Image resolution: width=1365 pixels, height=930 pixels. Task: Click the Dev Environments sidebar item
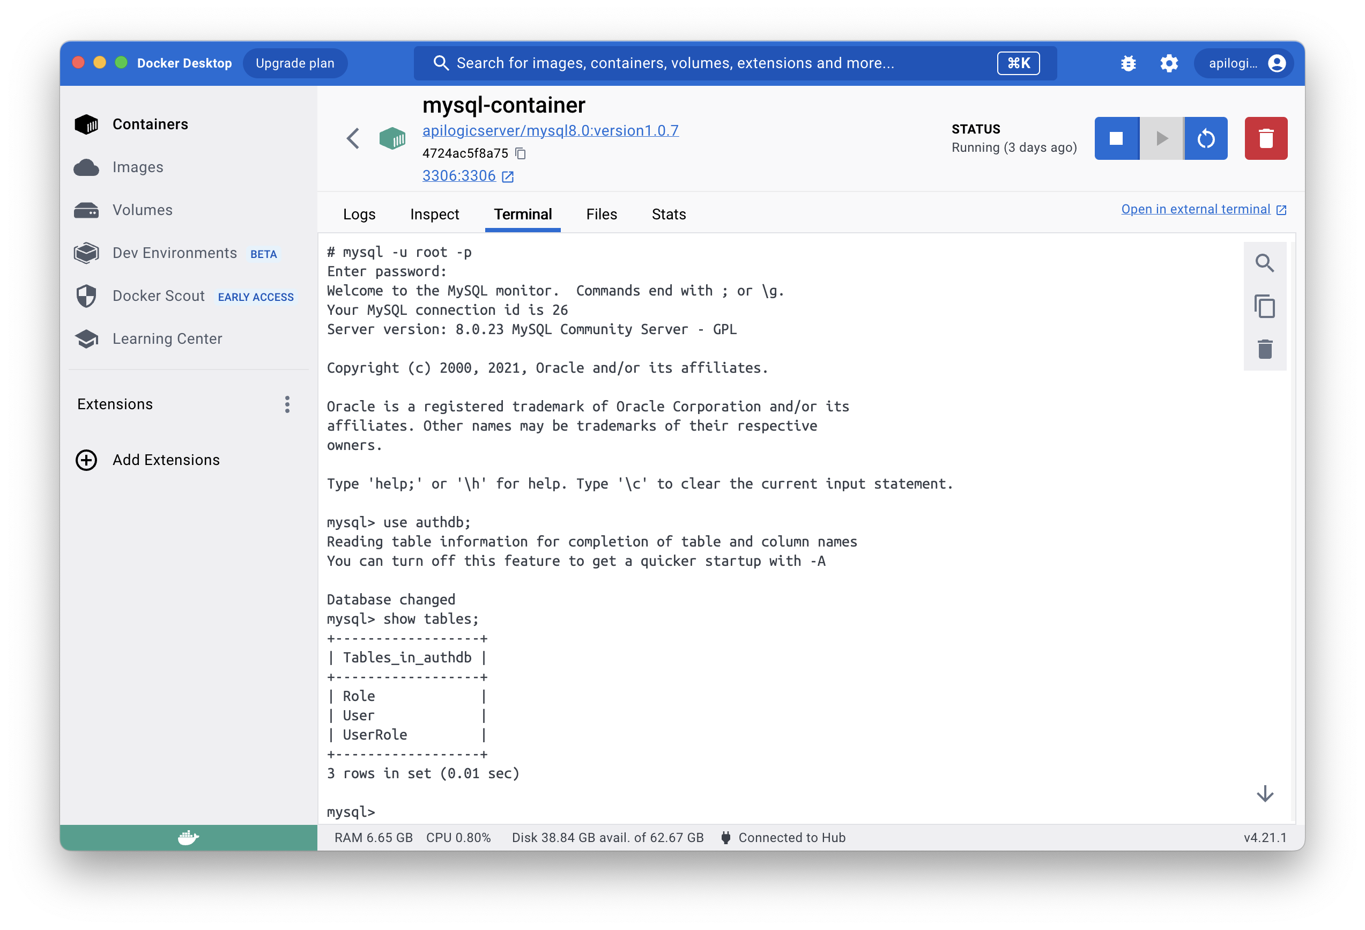tap(174, 252)
